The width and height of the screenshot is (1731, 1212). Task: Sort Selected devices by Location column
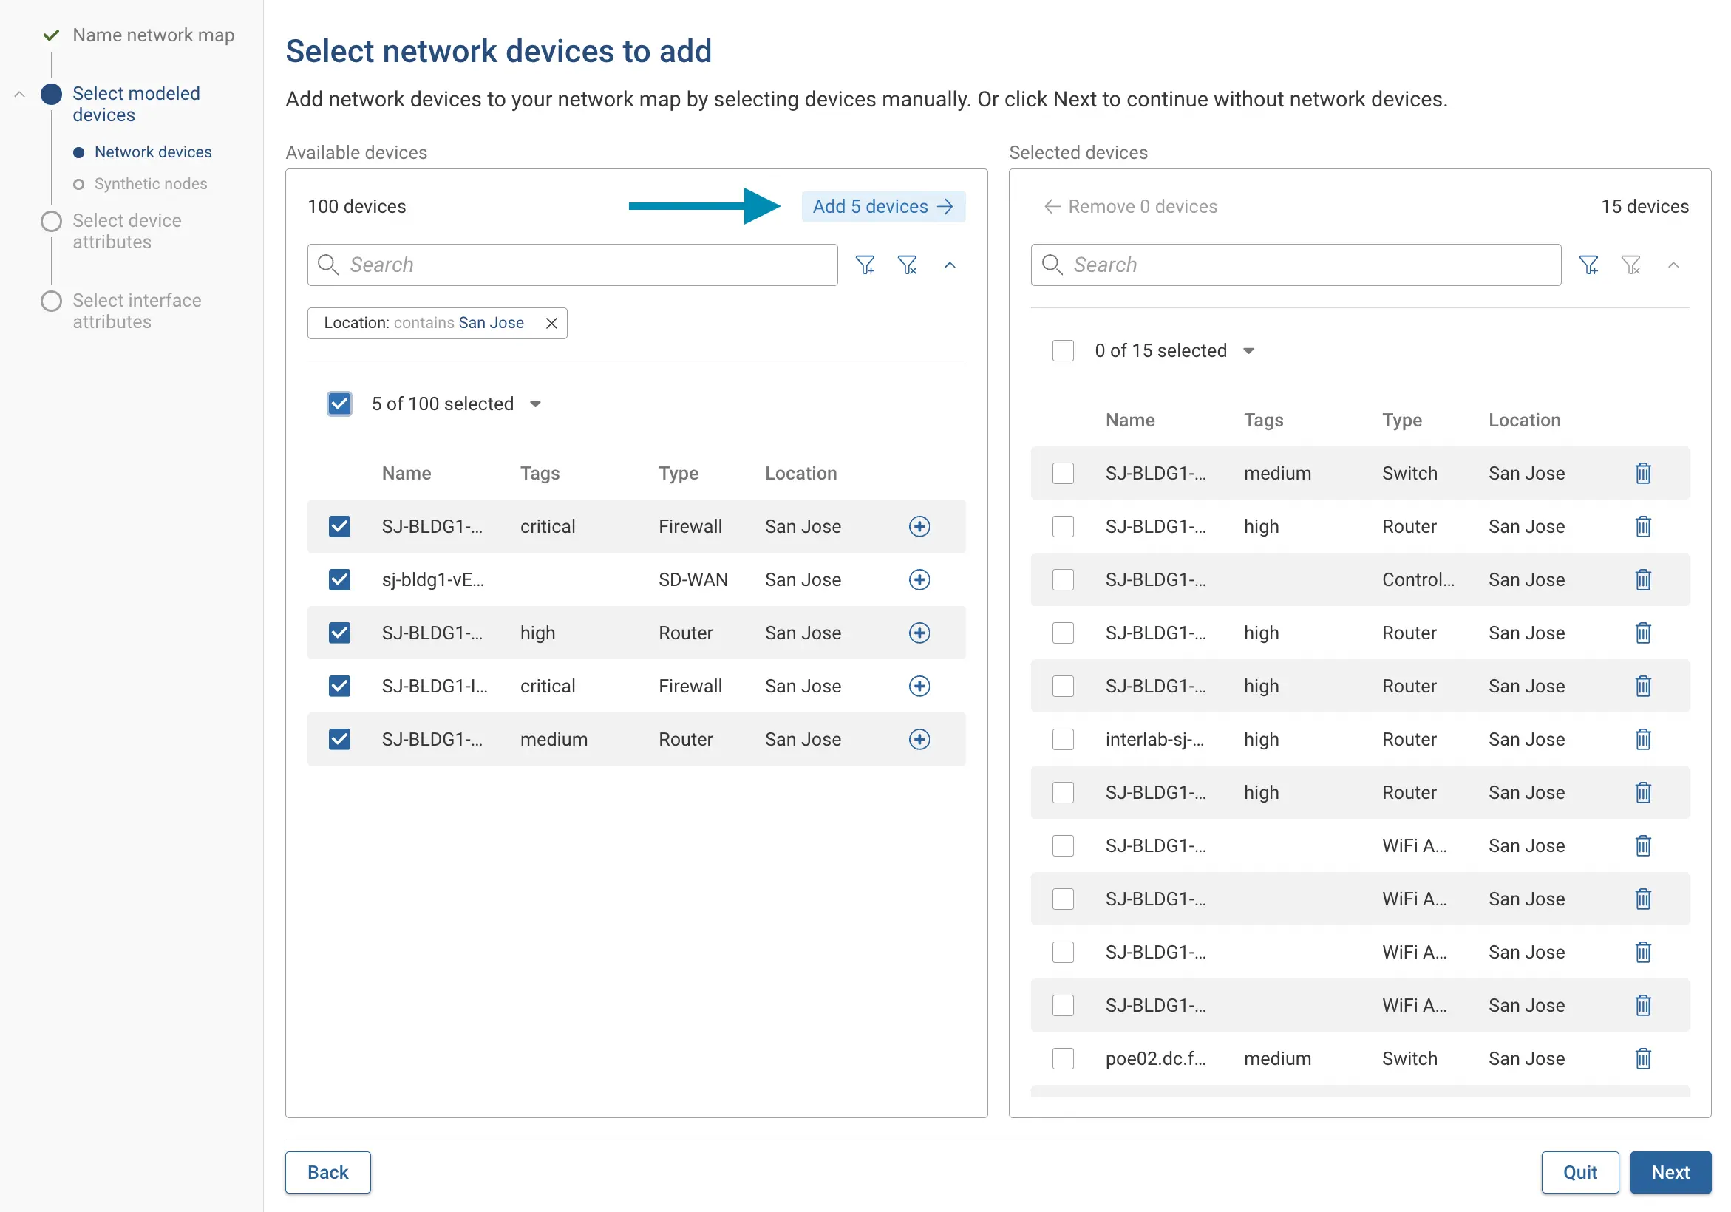click(x=1525, y=420)
